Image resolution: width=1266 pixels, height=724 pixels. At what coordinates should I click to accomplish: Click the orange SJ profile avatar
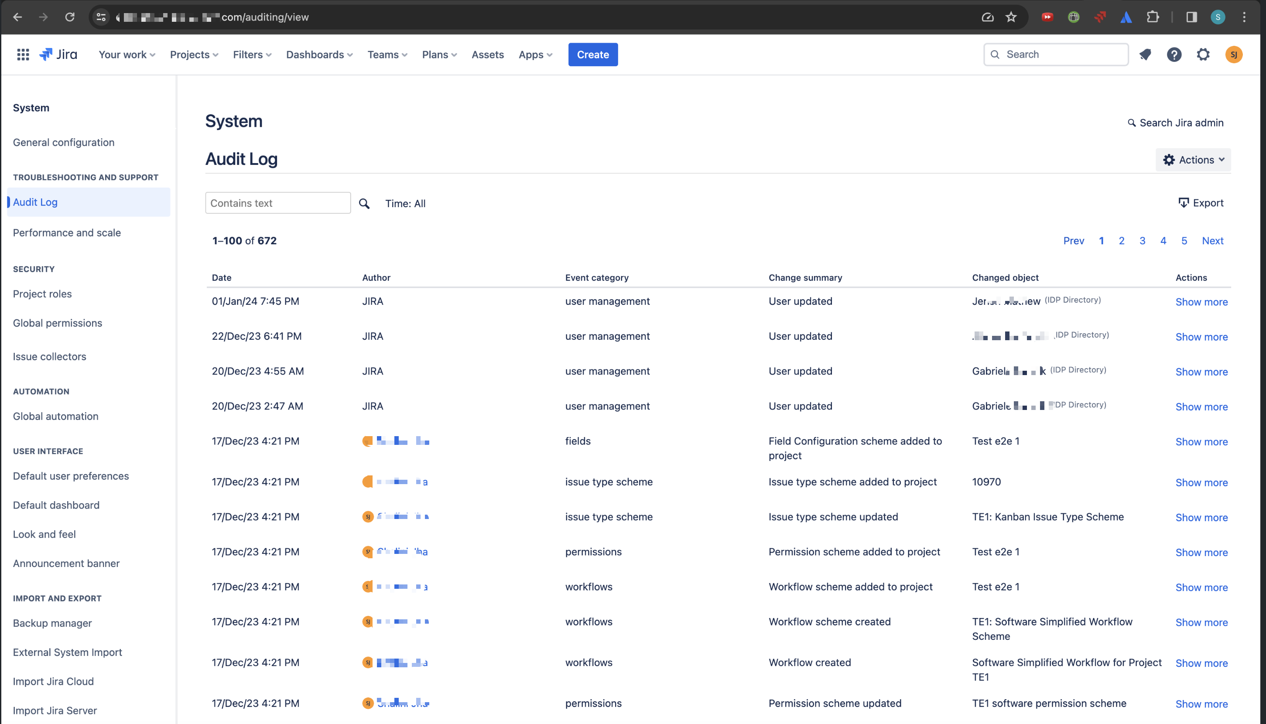1234,55
